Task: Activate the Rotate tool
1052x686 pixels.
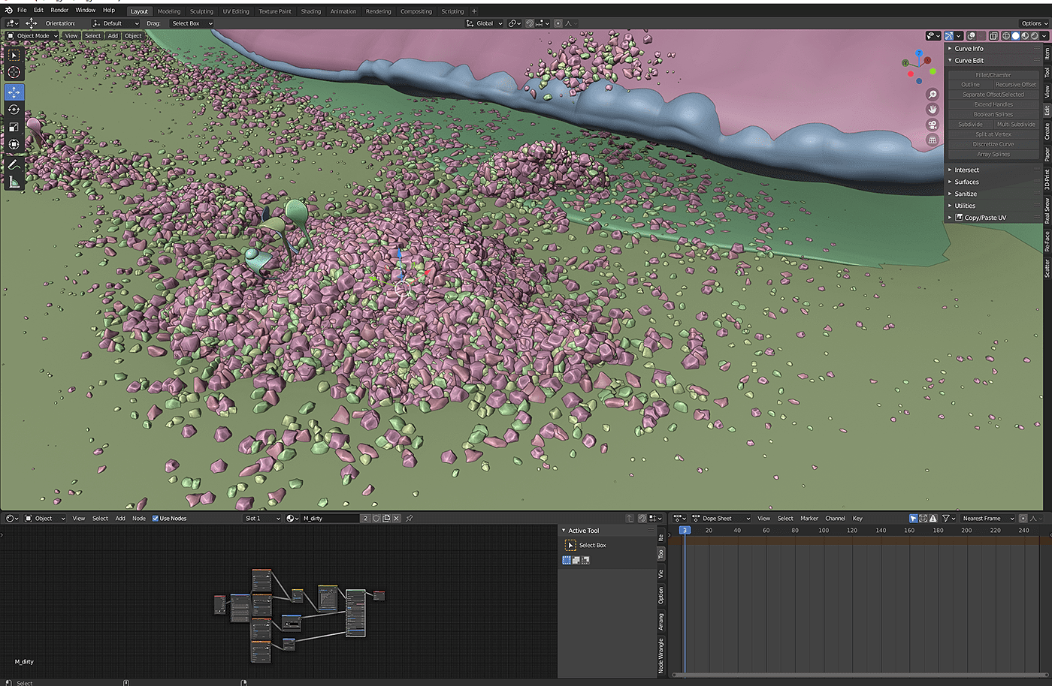Action: [14, 110]
